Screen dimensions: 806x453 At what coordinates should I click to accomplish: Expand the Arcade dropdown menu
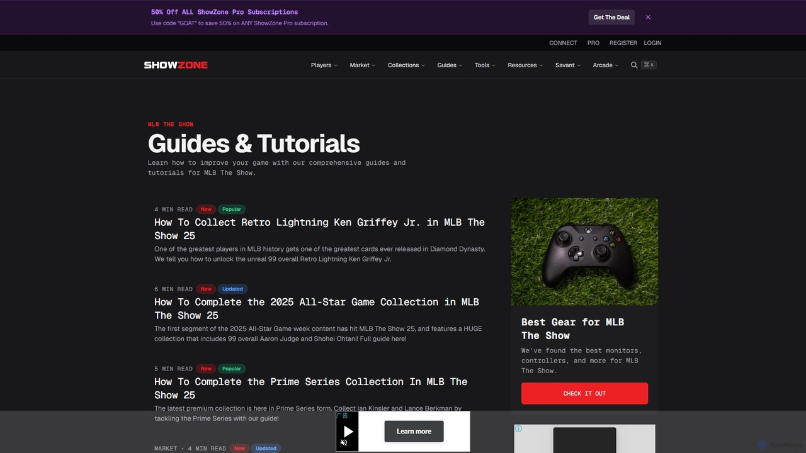pyautogui.click(x=605, y=65)
